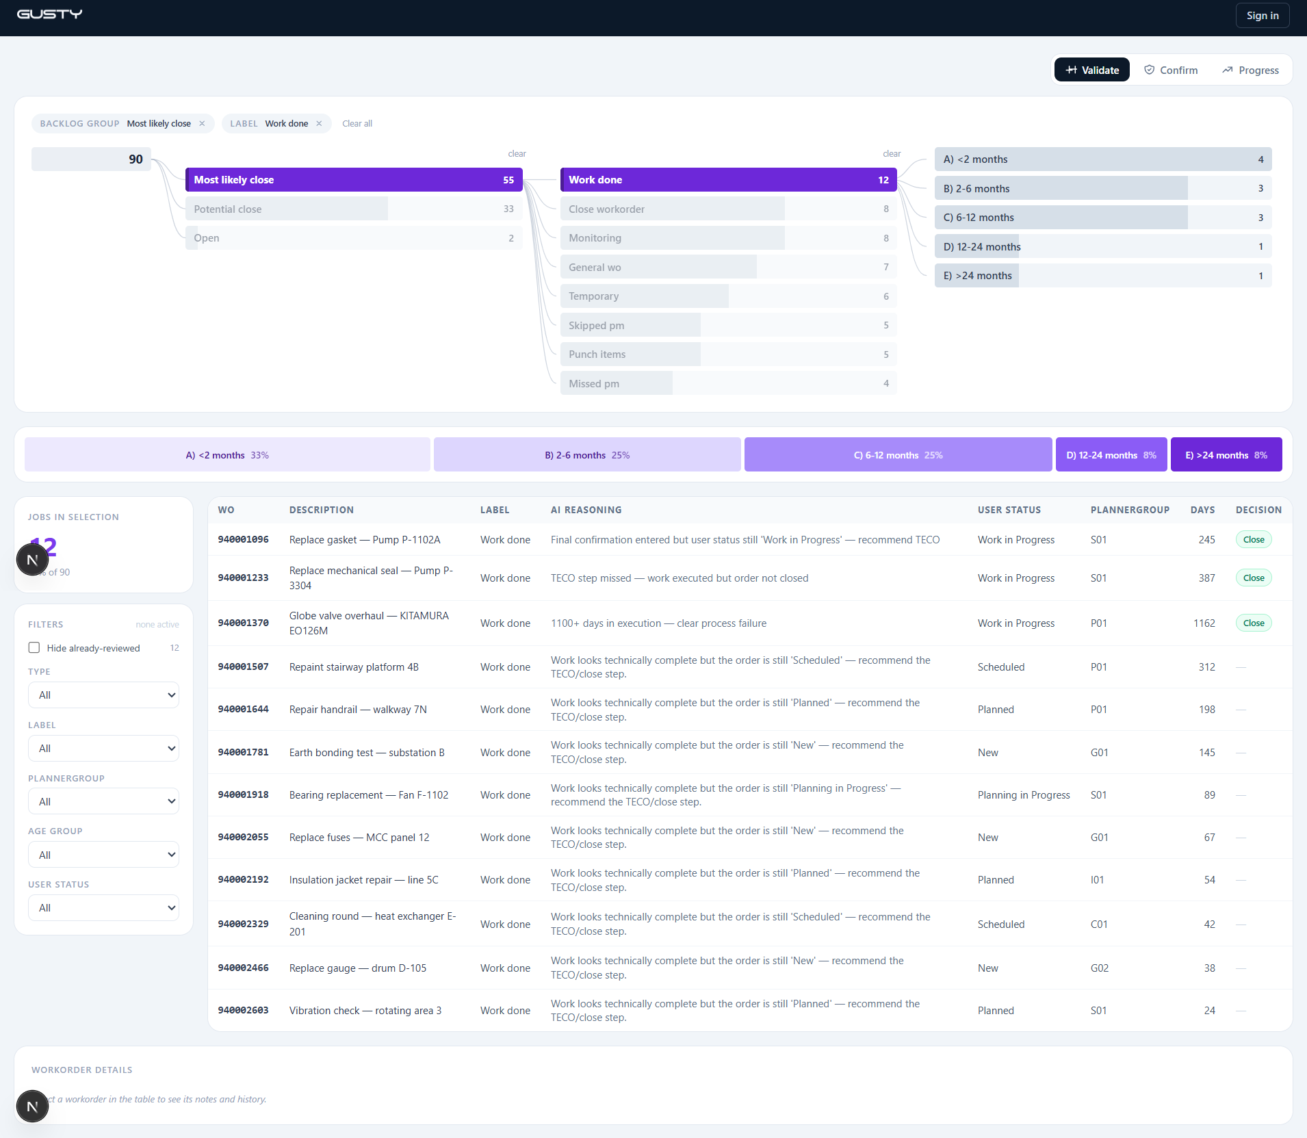This screenshot has width=1307, height=1138.
Task: Open the N avatar near Jobs in Selection
Action: click(x=32, y=560)
